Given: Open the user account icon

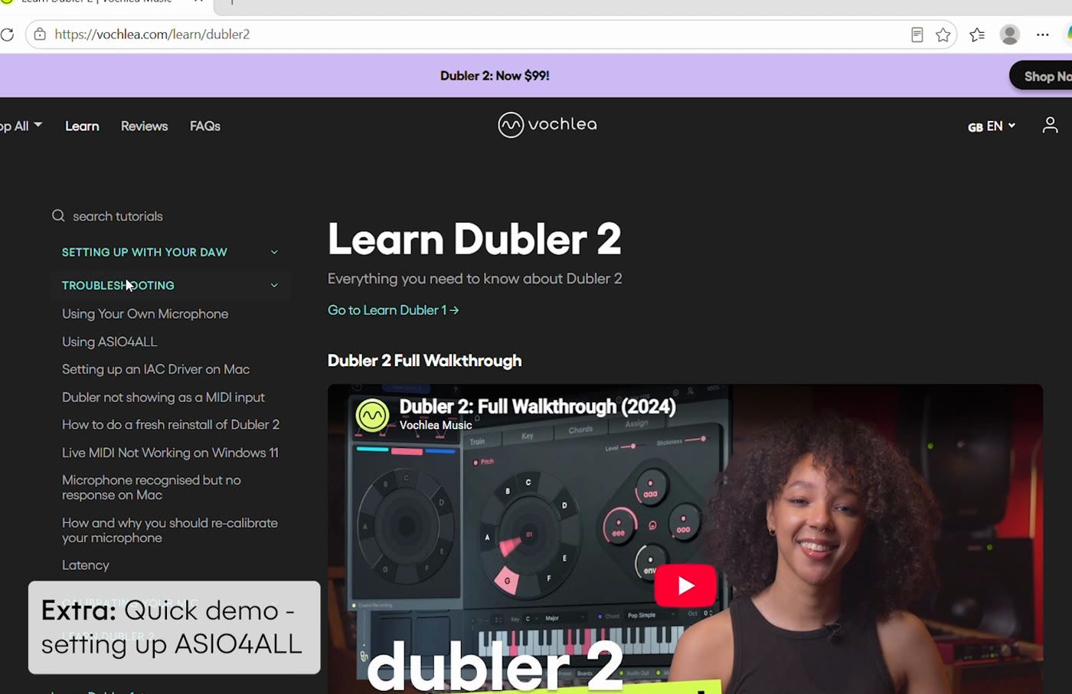Looking at the screenshot, I should point(1050,125).
